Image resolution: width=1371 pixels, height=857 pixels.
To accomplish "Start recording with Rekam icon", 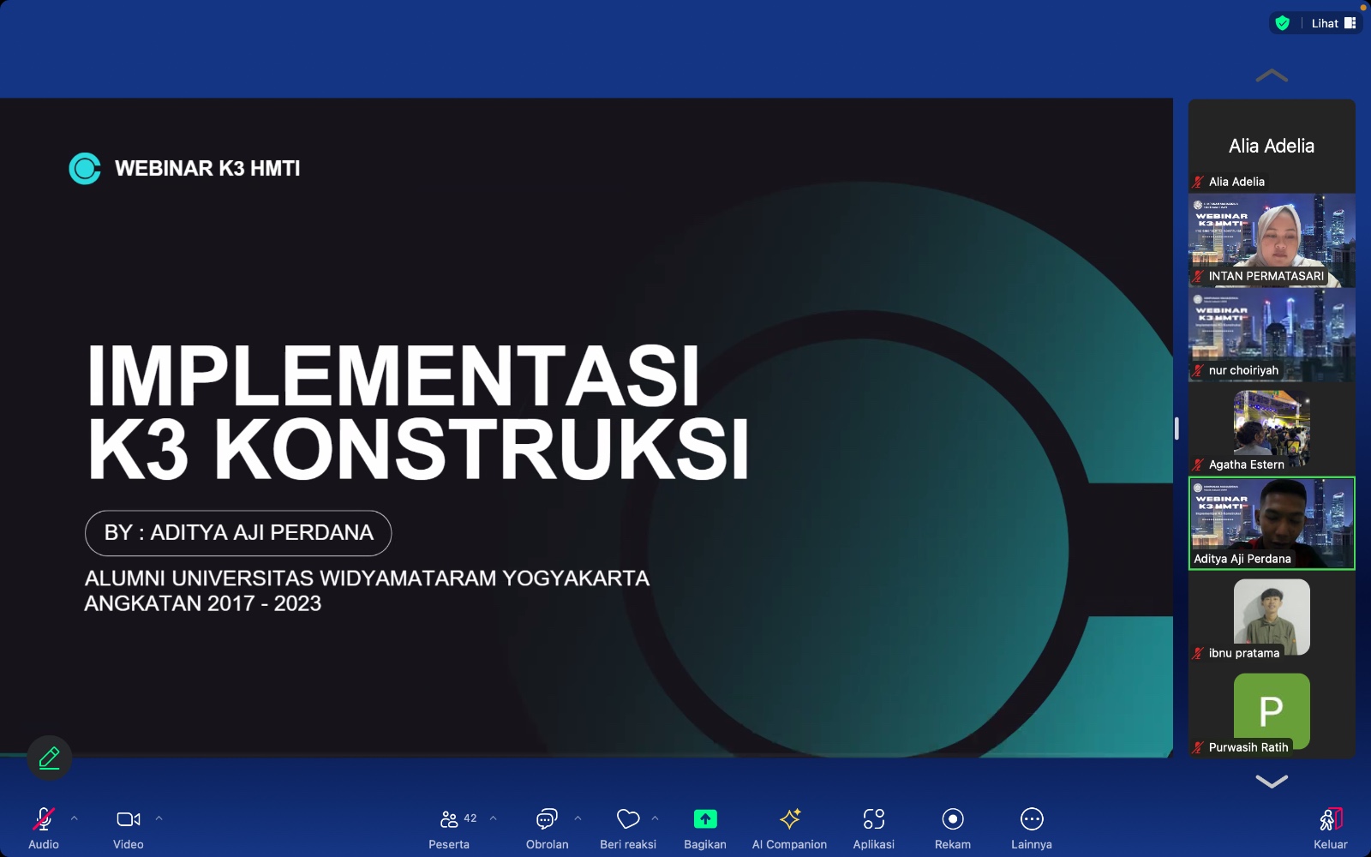I will (953, 819).
